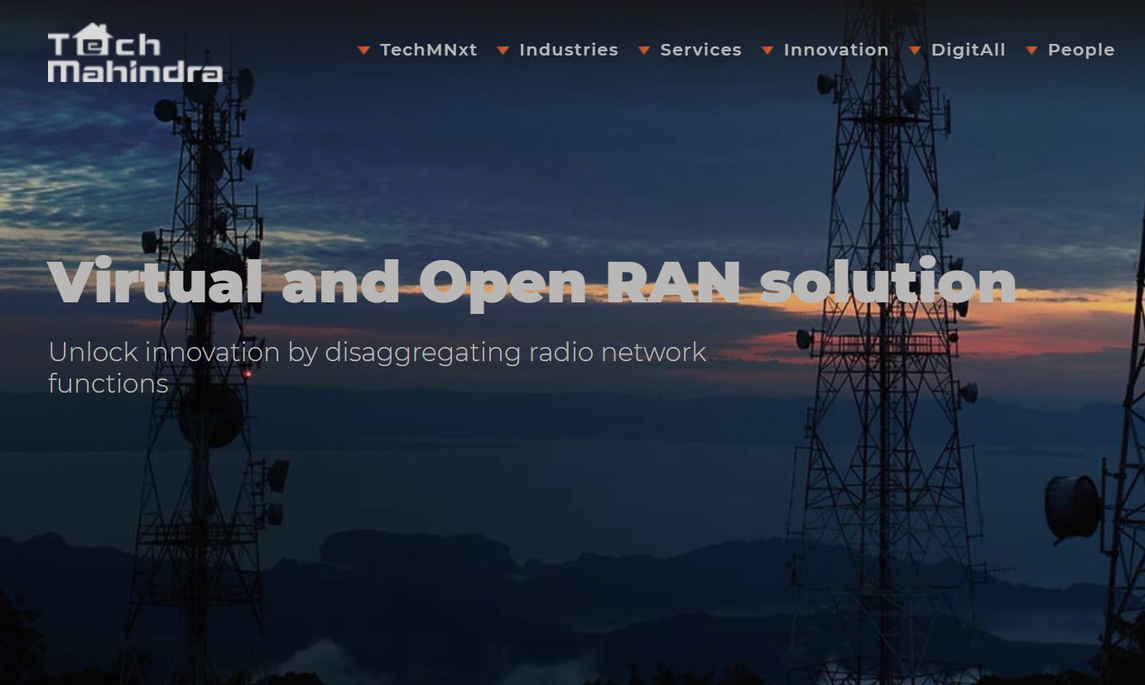Click the Tech Mahindra logo
Image resolution: width=1145 pixels, height=685 pixels.
pyautogui.click(x=135, y=52)
